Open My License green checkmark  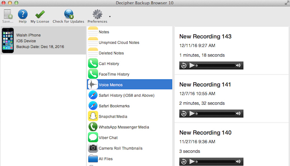(40, 14)
